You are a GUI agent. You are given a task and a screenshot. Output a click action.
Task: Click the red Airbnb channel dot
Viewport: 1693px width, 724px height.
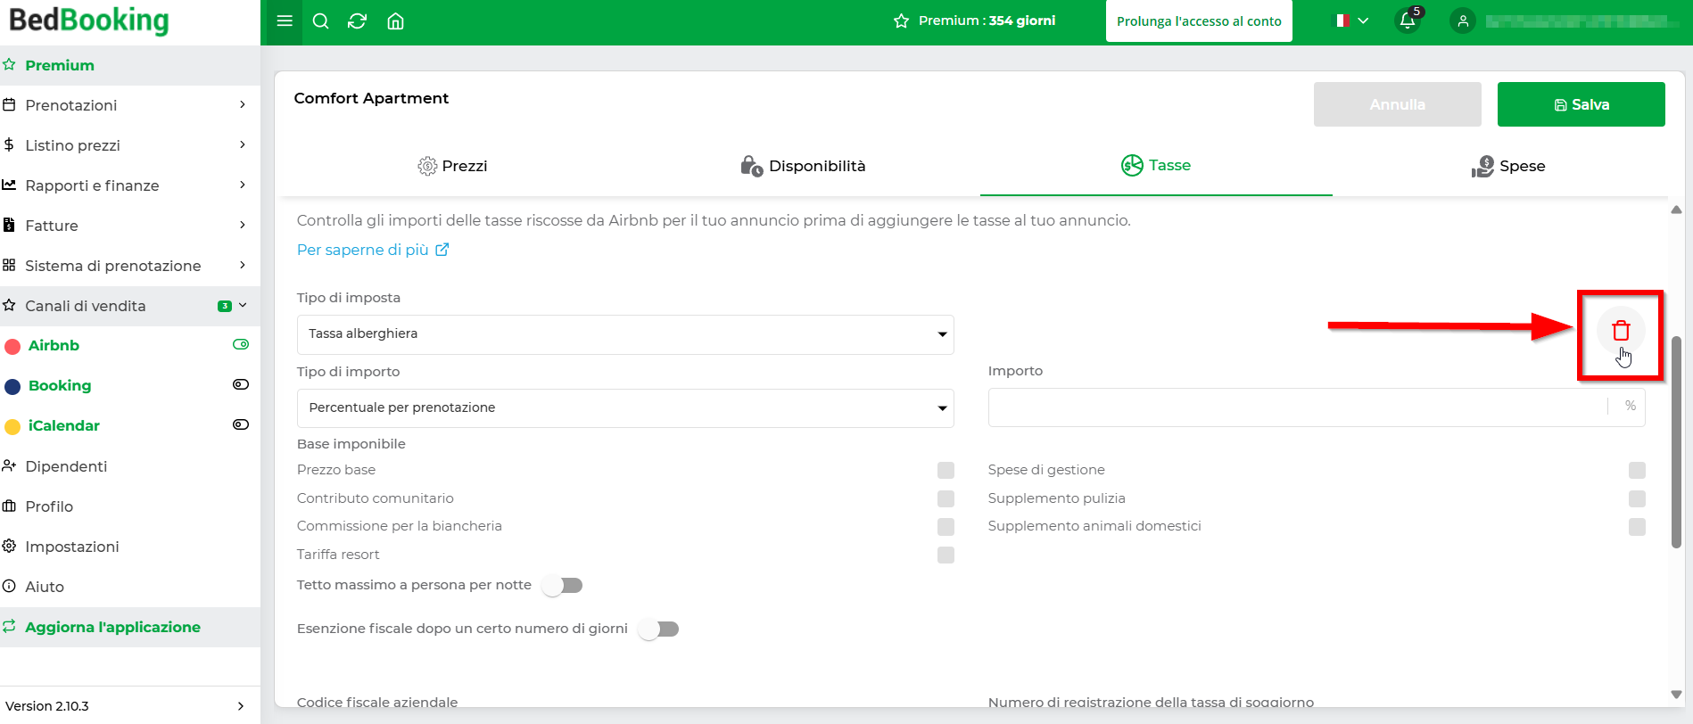pyautogui.click(x=12, y=347)
